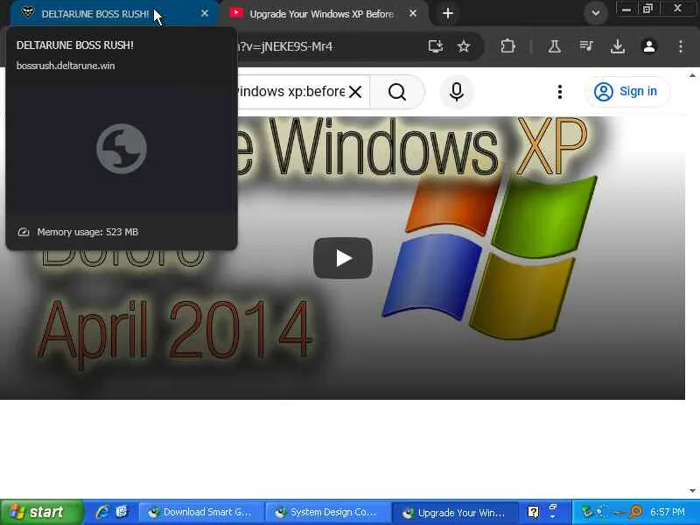Click the help question mark taskbar icon
Image resolution: width=700 pixels, height=525 pixels.
click(533, 512)
